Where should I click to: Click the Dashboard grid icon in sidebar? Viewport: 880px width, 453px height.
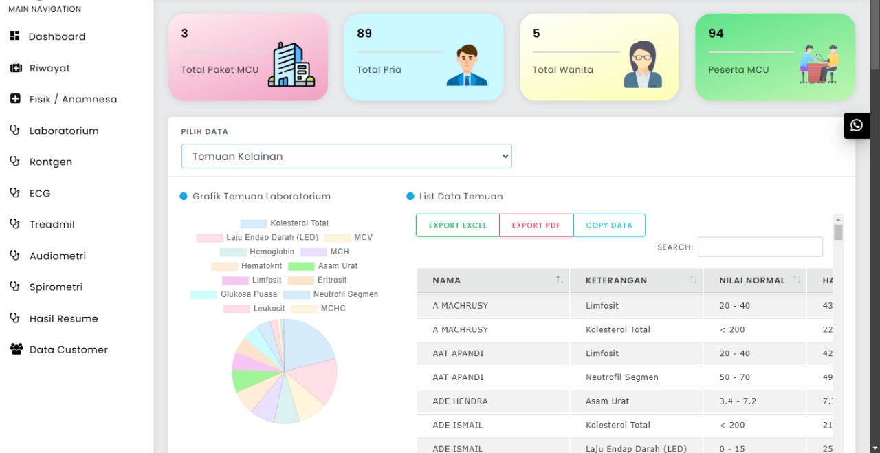click(x=15, y=36)
